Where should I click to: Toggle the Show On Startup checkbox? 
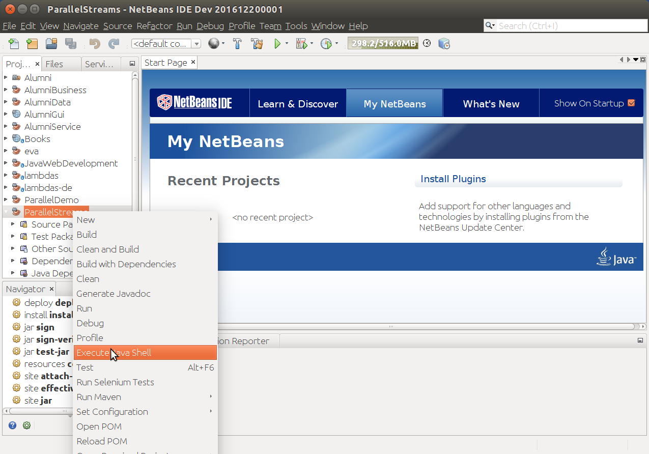click(632, 103)
